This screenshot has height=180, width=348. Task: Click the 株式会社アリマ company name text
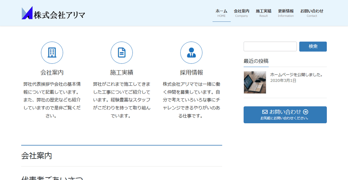pos(59,13)
